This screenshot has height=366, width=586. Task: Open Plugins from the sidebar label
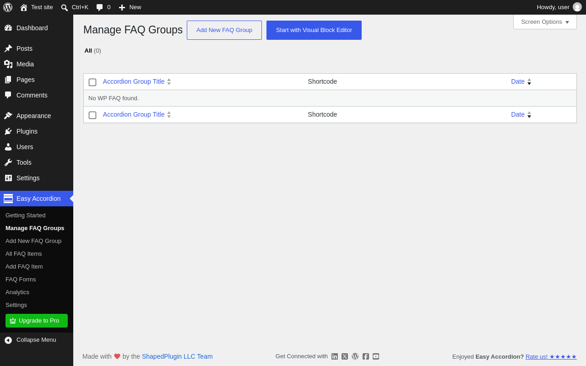point(27,131)
